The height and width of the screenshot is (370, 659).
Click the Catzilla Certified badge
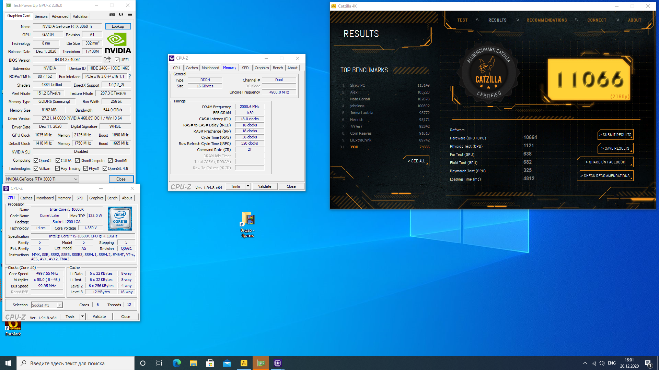pos(488,73)
